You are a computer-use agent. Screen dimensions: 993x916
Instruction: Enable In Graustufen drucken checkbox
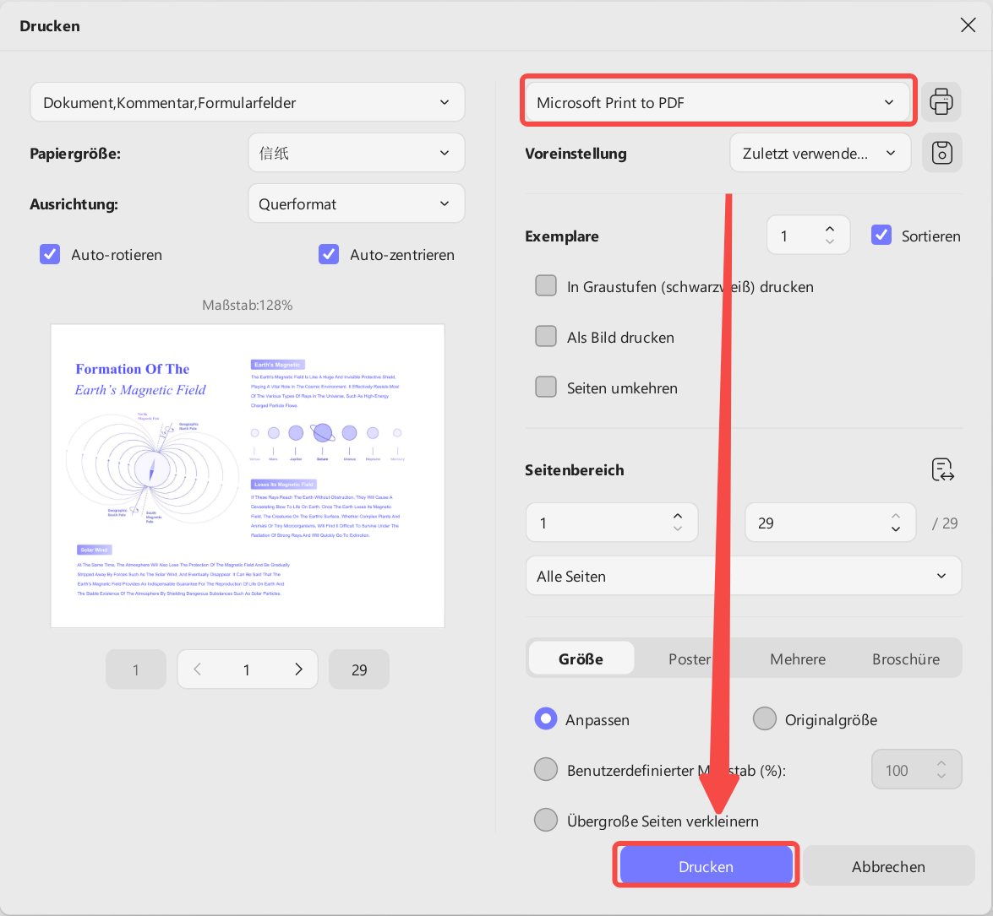coord(546,286)
